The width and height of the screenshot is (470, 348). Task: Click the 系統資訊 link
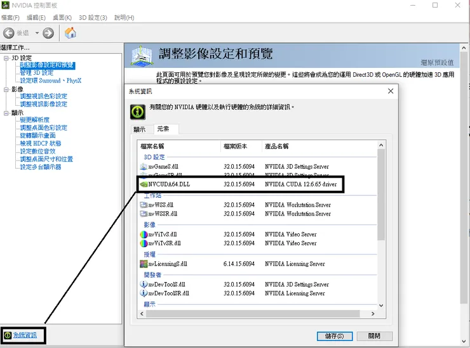25,335
